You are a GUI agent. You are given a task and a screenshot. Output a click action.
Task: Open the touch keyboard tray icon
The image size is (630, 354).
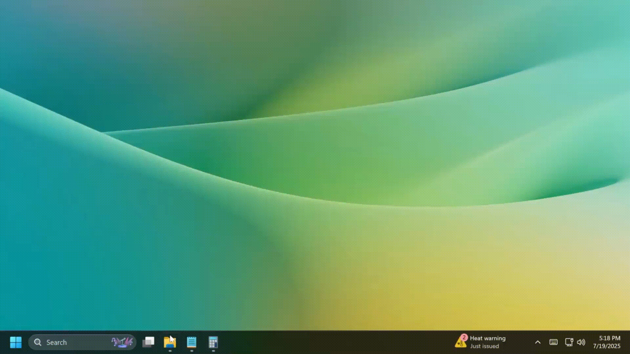point(553,342)
